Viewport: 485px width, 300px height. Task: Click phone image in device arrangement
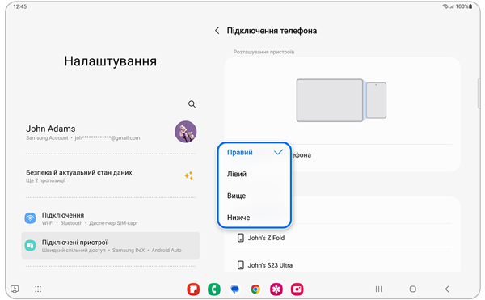click(x=376, y=100)
